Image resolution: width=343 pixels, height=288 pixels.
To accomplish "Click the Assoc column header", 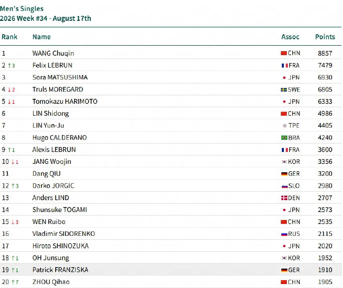I will pos(290,37).
